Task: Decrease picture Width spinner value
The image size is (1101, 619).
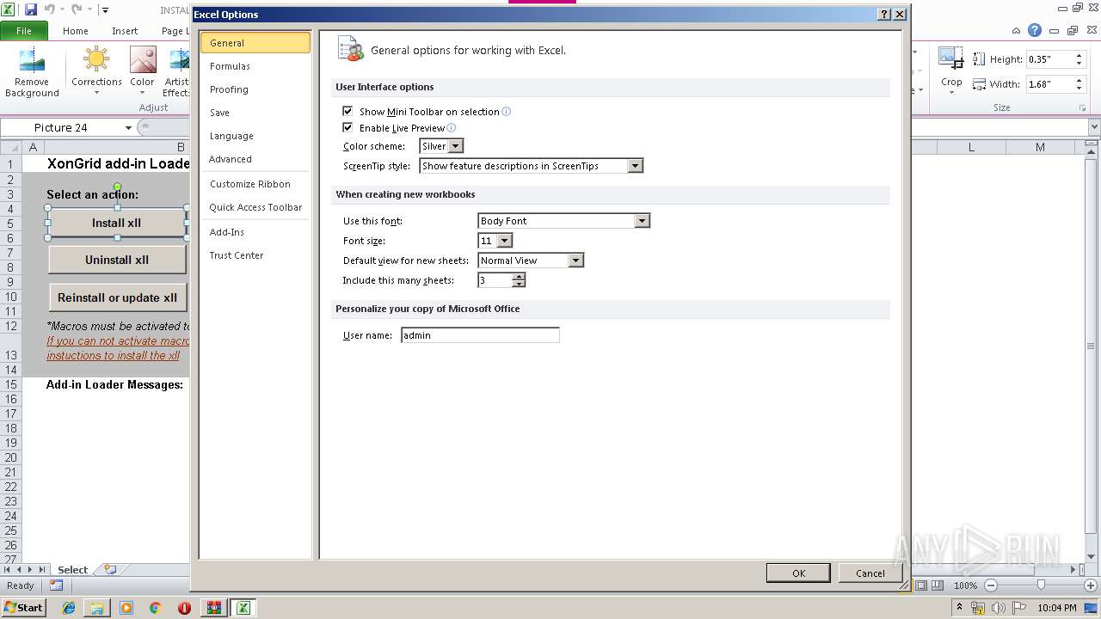Action: coord(1079,89)
